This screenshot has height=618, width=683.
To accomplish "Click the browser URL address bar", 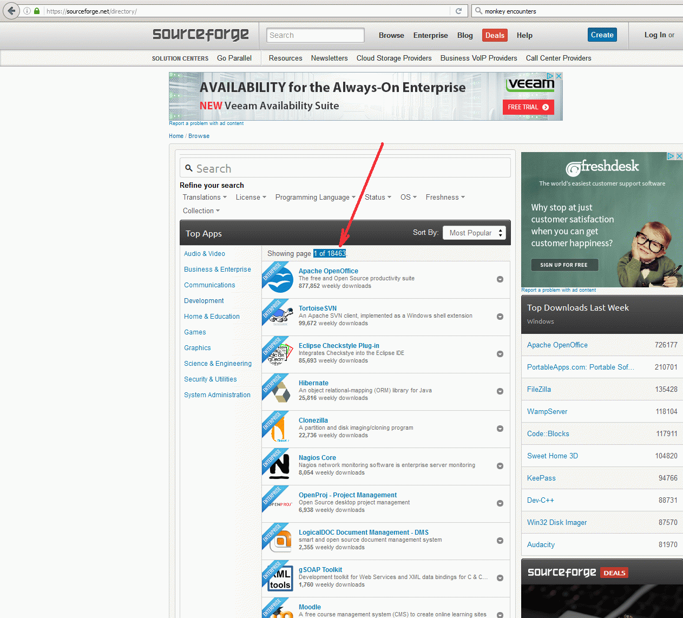I will pyautogui.click(x=246, y=11).
